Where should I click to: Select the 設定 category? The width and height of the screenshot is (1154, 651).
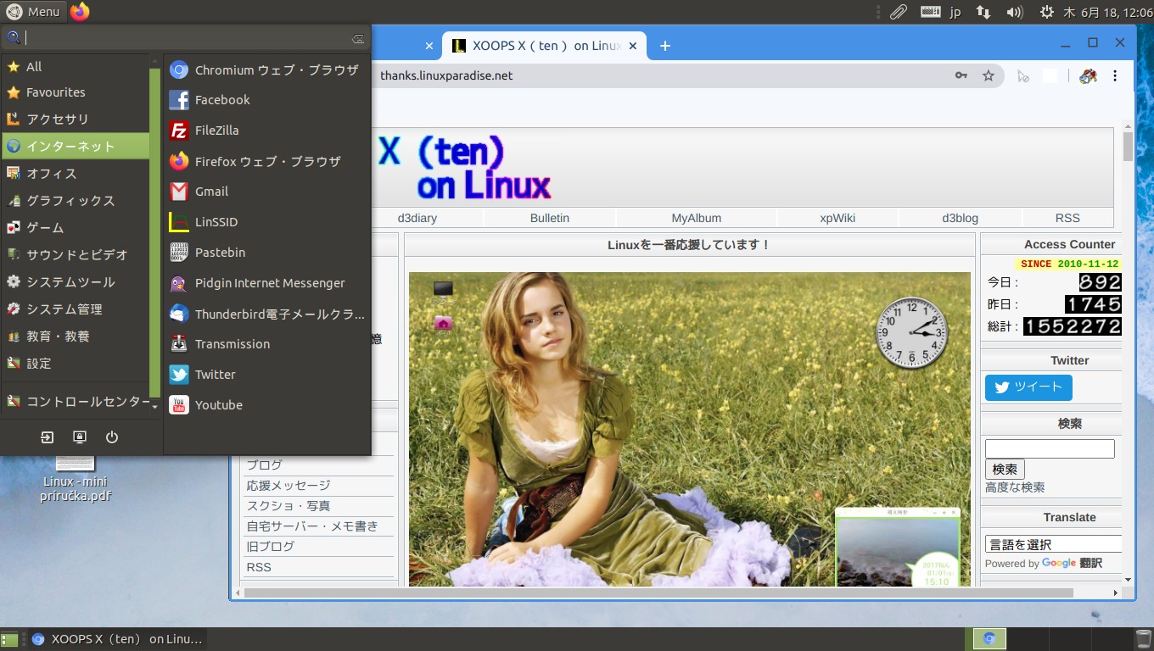[76, 364]
